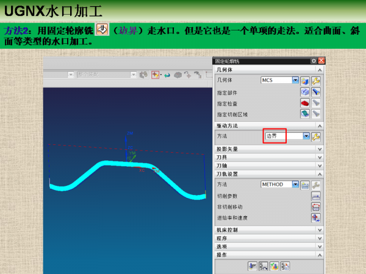Image resolution: width=366 pixels, height=274 pixels.
Task: Click the new geometry icon beside MCS
Action: [x=305, y=81]
